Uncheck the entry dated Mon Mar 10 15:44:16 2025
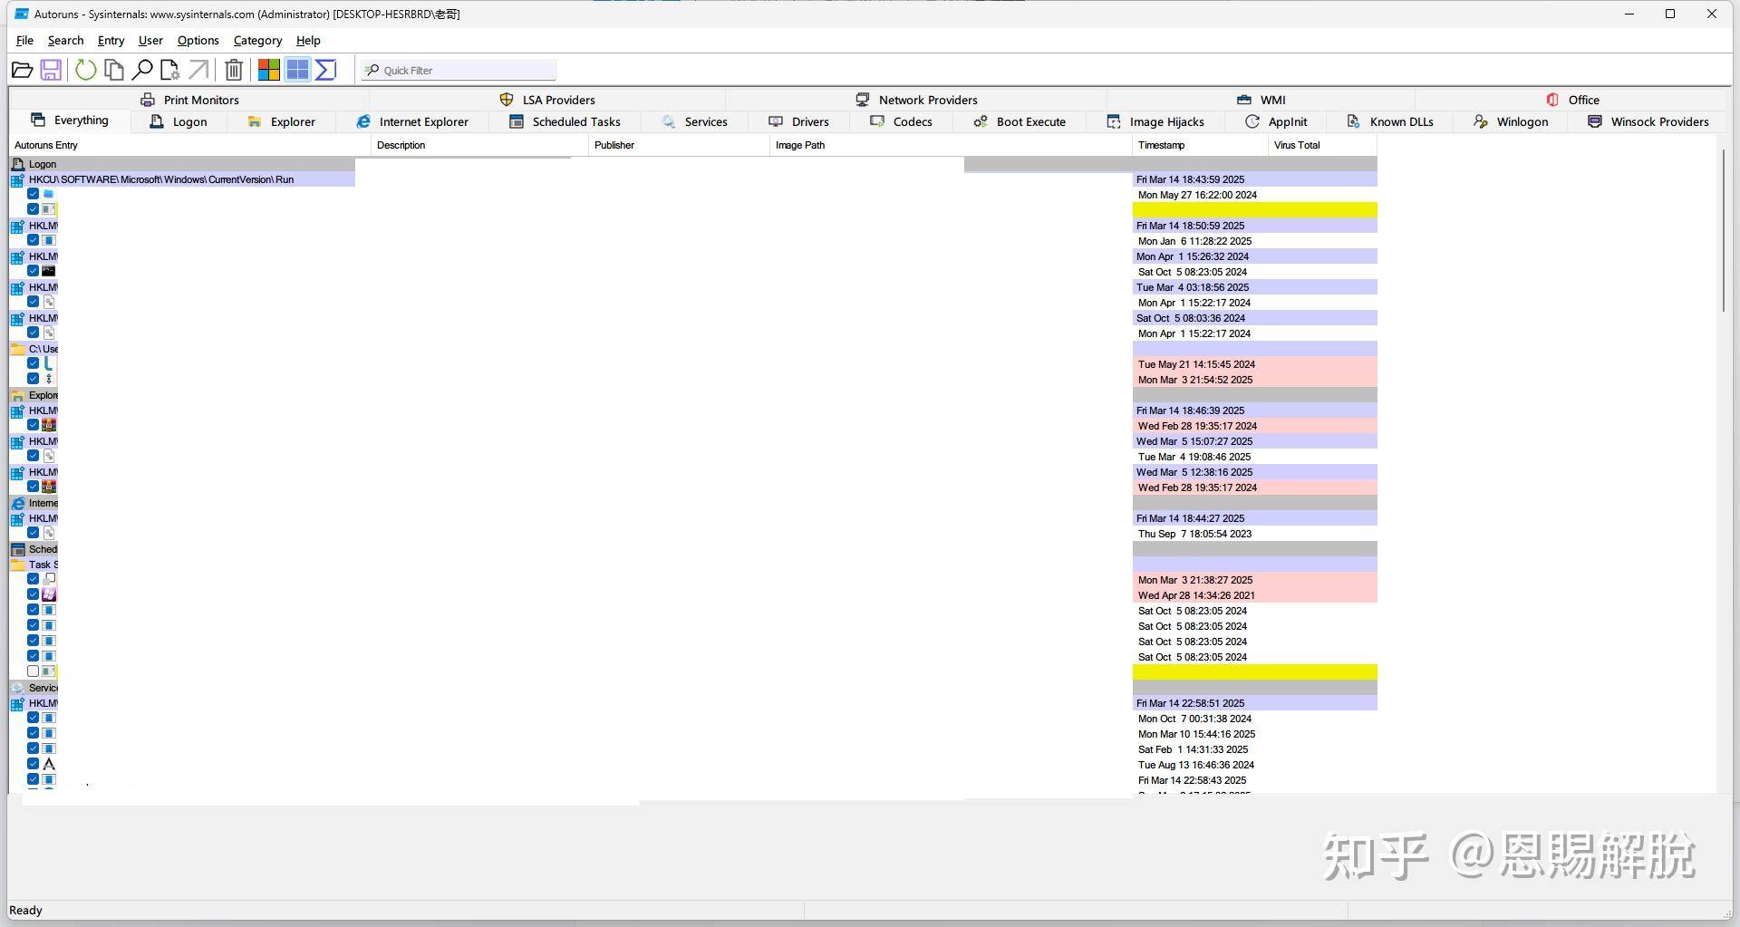1740x927 pixels. (34, 733)
